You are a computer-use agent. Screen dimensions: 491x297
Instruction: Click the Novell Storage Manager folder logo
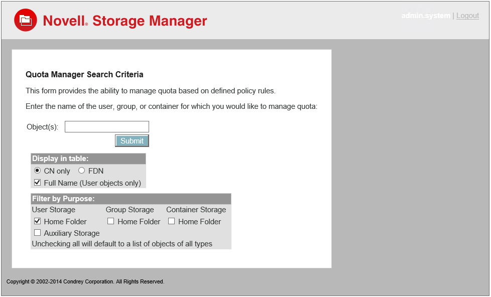click(26, 20)
